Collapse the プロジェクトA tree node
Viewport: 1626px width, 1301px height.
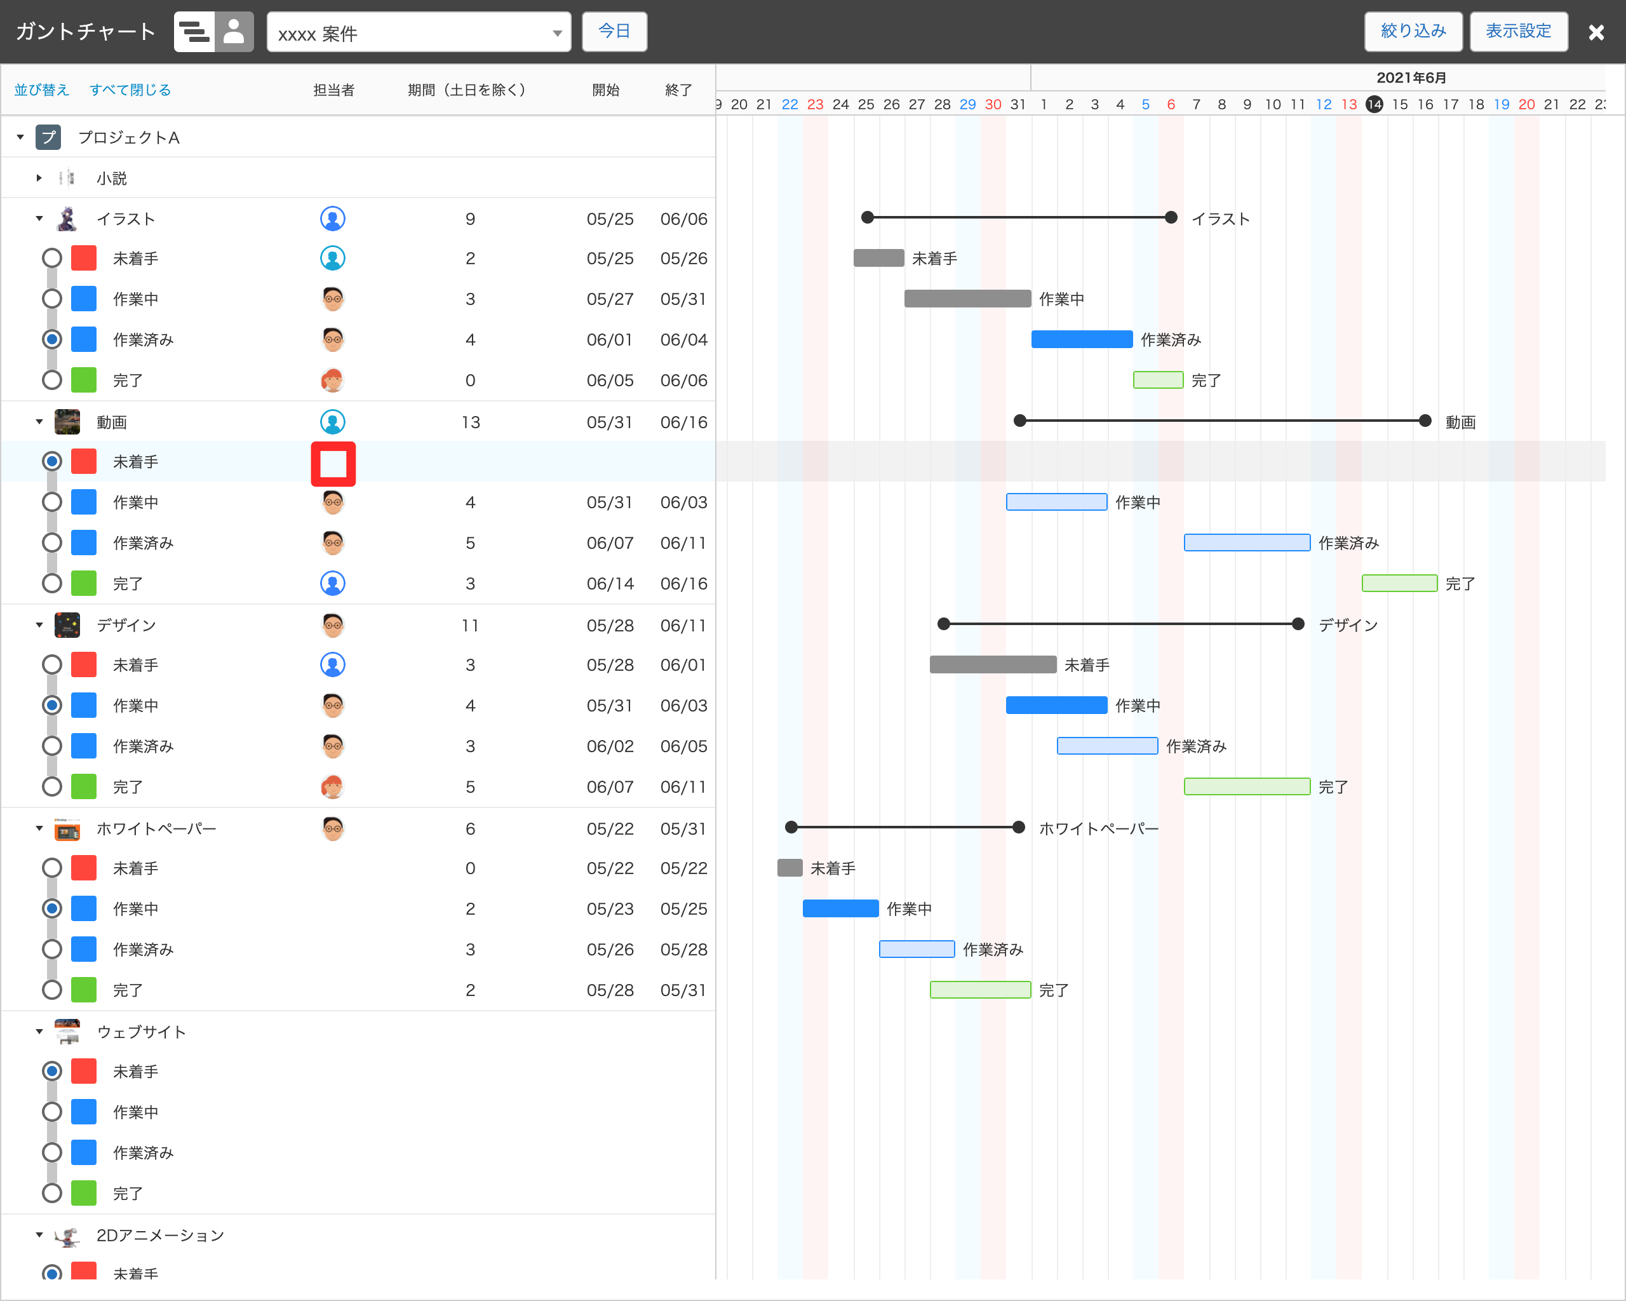coord(20,137)
